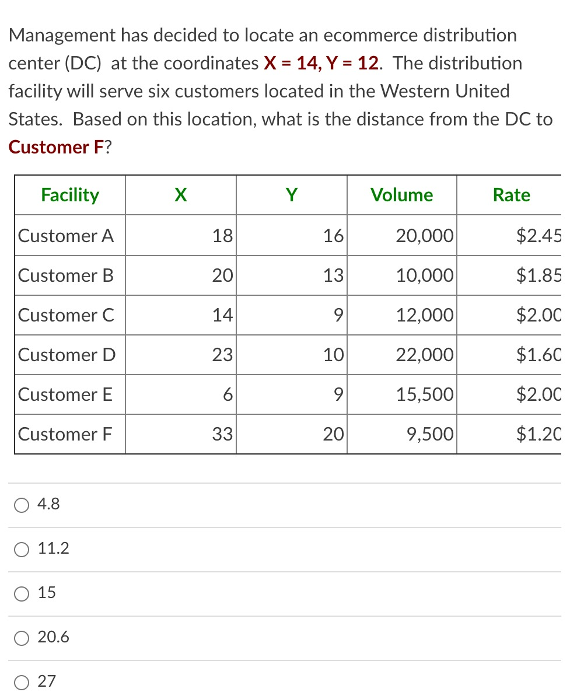The height and width of the screenshot is (699, 577).
Task: Click the Customer F row label
Action: [x=65, y=434]
